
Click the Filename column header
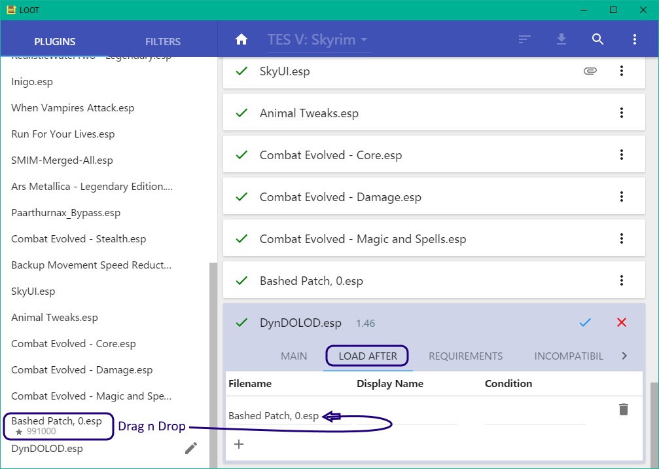point(250,384)
